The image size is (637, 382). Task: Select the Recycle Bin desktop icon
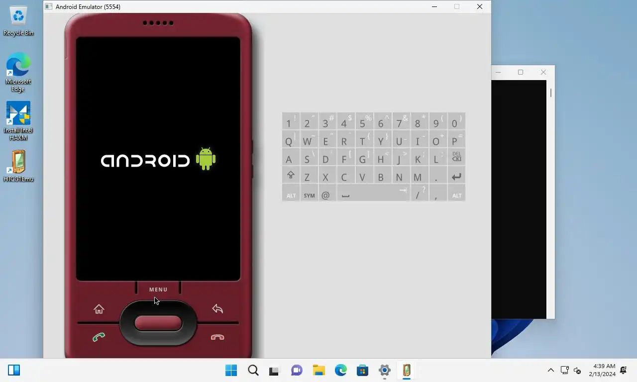[18, 21]
